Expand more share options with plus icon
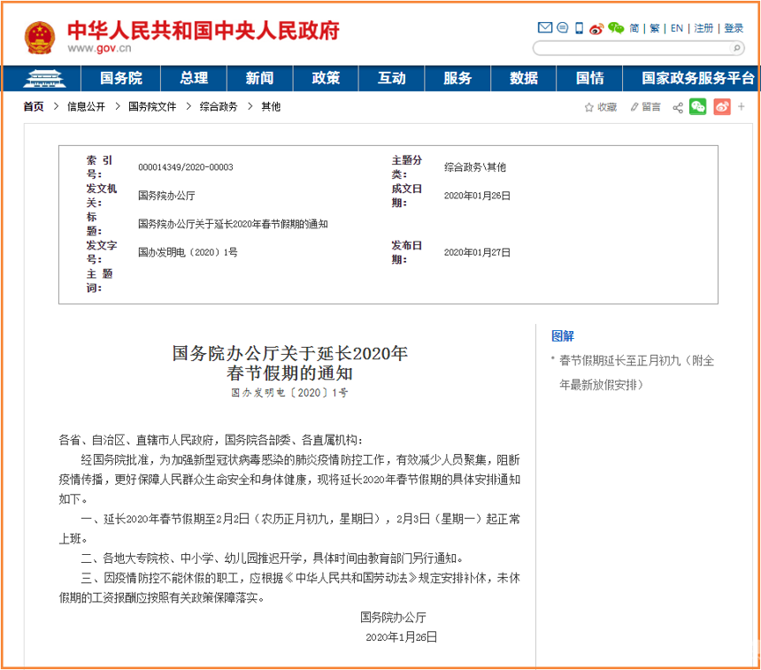Viewport: 761px width, 670px height. pyautogui.click(x=743, y=107)
